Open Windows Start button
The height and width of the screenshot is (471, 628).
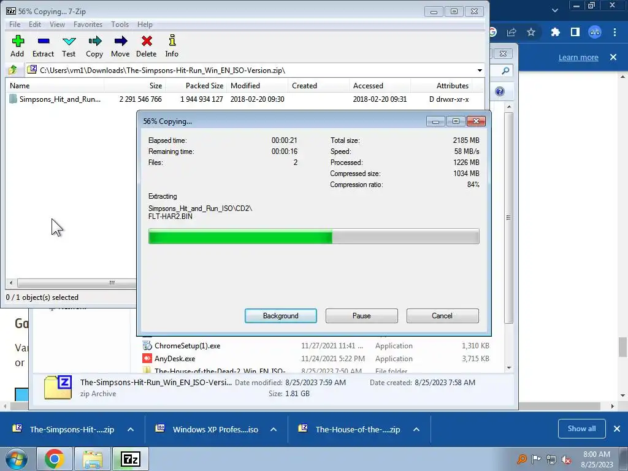click(x=17, y=459)
